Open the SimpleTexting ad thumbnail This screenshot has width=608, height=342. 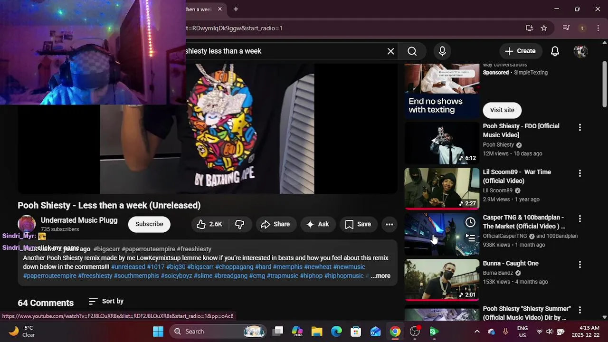tap(442, 90)
